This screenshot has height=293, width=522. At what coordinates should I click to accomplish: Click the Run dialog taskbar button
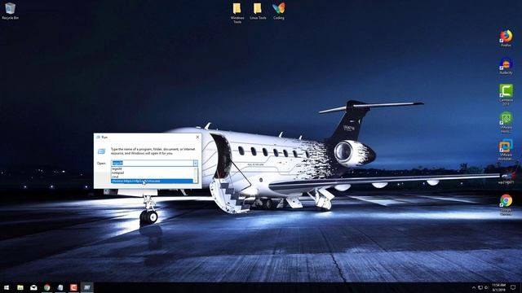tap(87, 287)
